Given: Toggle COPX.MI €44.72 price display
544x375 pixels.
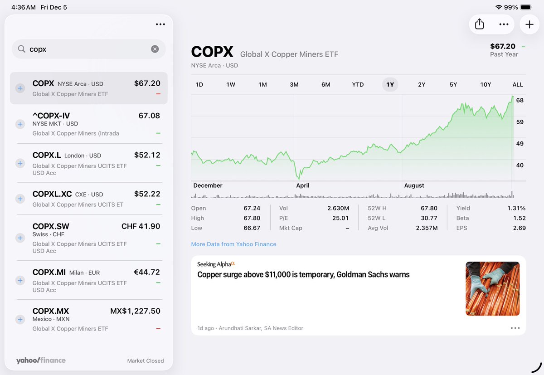Looking at the screenshot, I should tap(147, 272).
